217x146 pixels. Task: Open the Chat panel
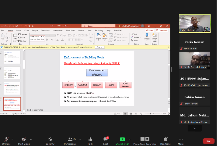click(x=105, y=139)
